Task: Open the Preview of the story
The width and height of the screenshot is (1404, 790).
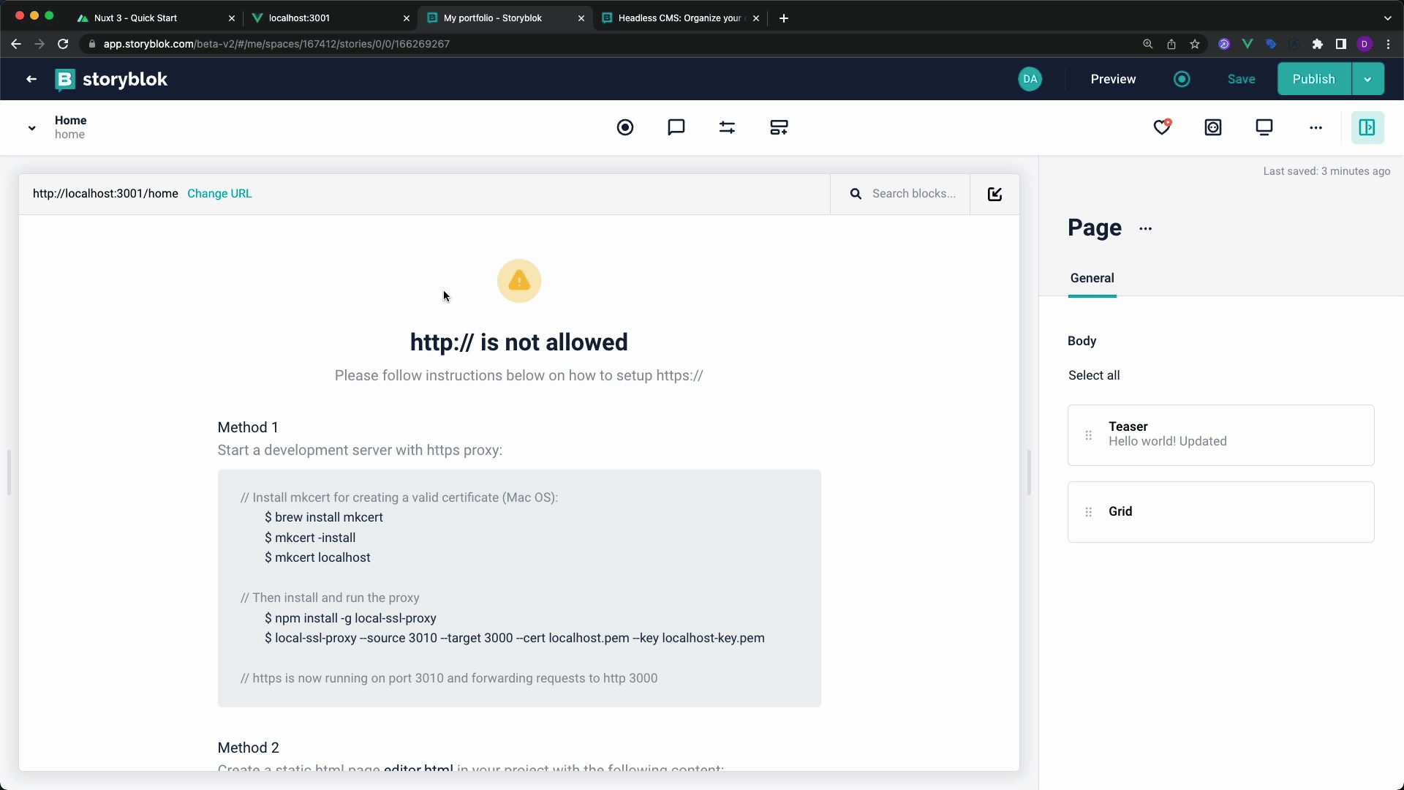Action: coord(1113,79)
